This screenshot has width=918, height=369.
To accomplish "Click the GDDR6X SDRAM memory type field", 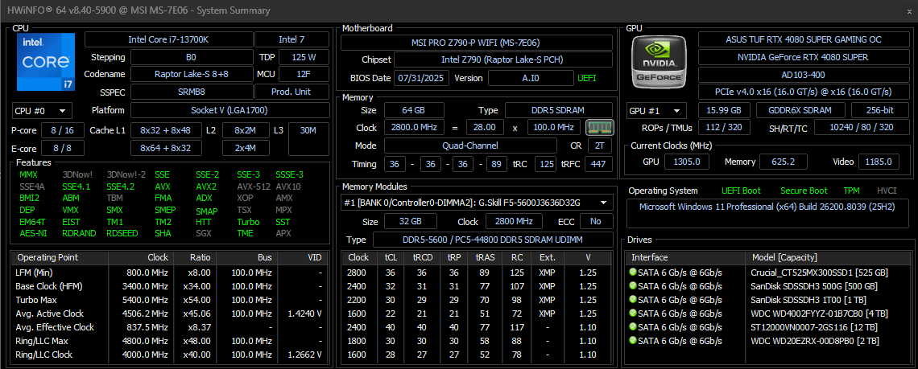I will [800, 110].
